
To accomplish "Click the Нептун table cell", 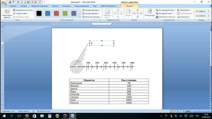I will [89, 103].
